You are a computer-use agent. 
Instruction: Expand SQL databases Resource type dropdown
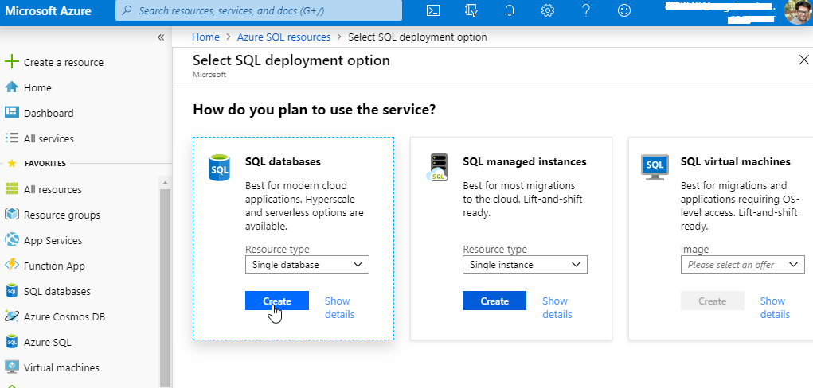point(307,264)
